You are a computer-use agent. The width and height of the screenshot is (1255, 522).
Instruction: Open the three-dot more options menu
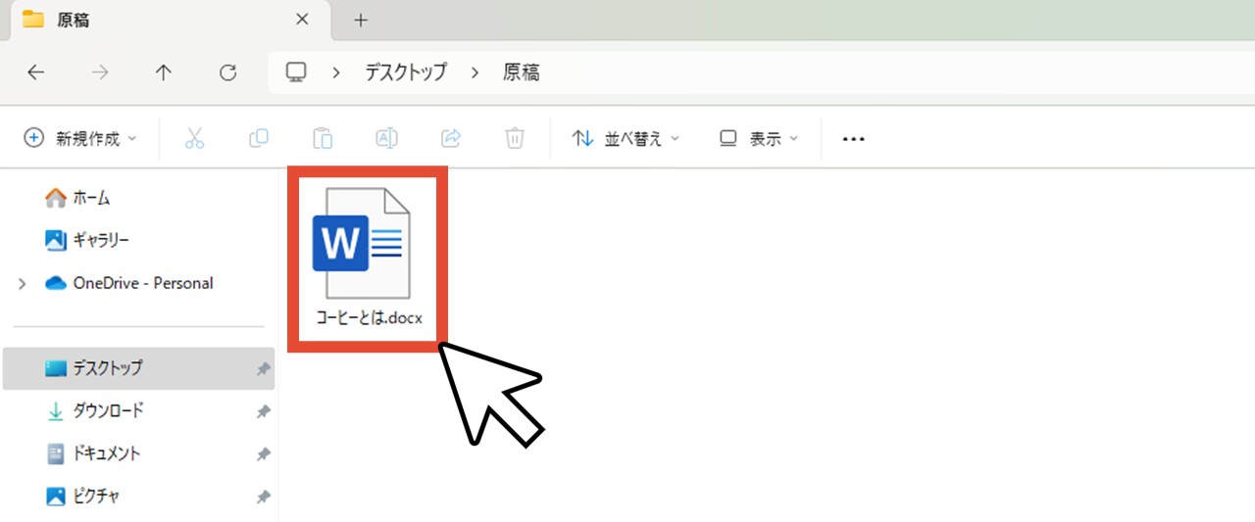(x=854, y=139)
